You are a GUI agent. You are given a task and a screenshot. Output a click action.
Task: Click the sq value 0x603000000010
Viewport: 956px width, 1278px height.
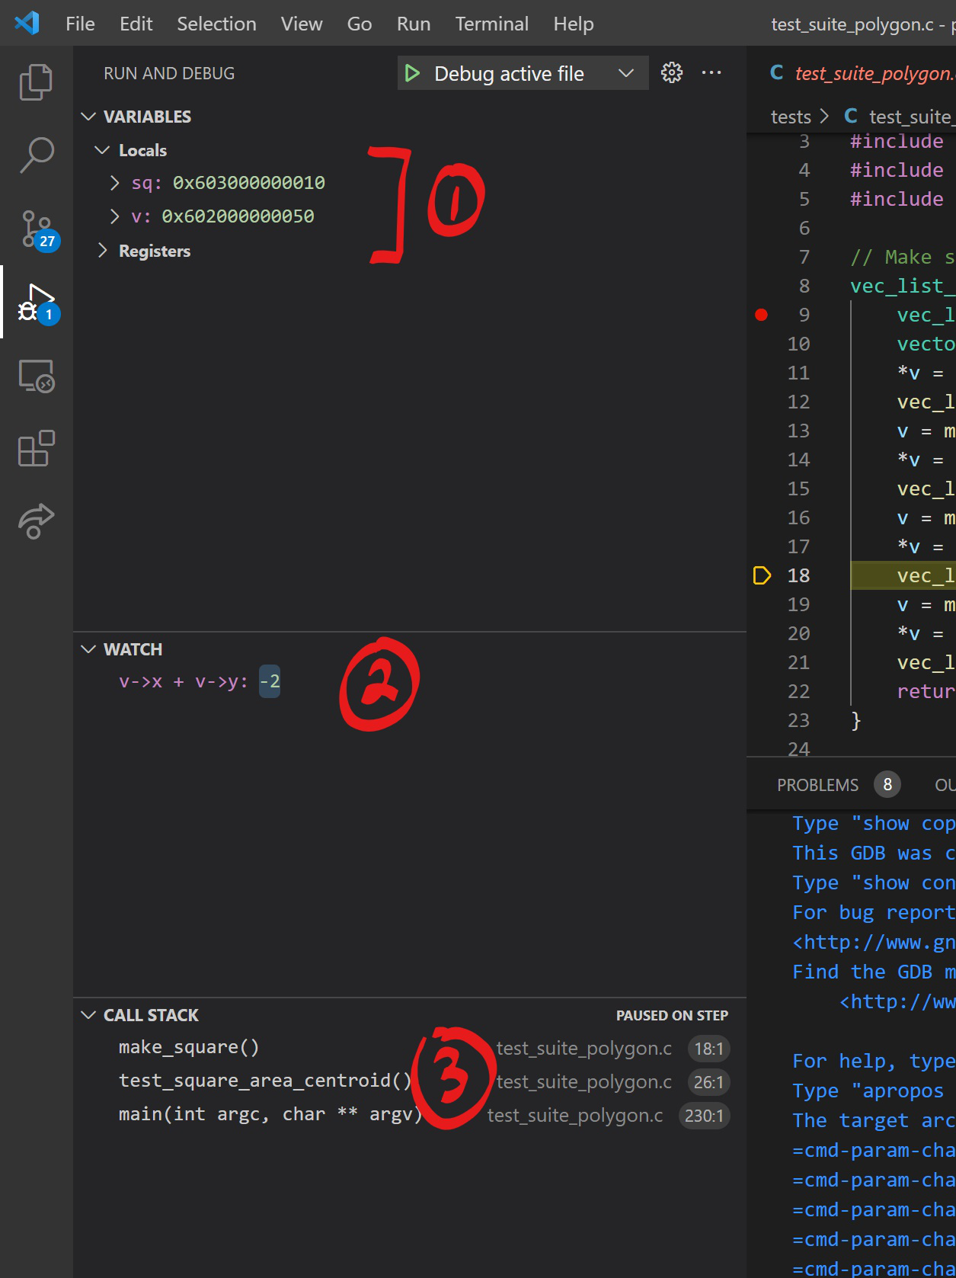coord(249,183)
